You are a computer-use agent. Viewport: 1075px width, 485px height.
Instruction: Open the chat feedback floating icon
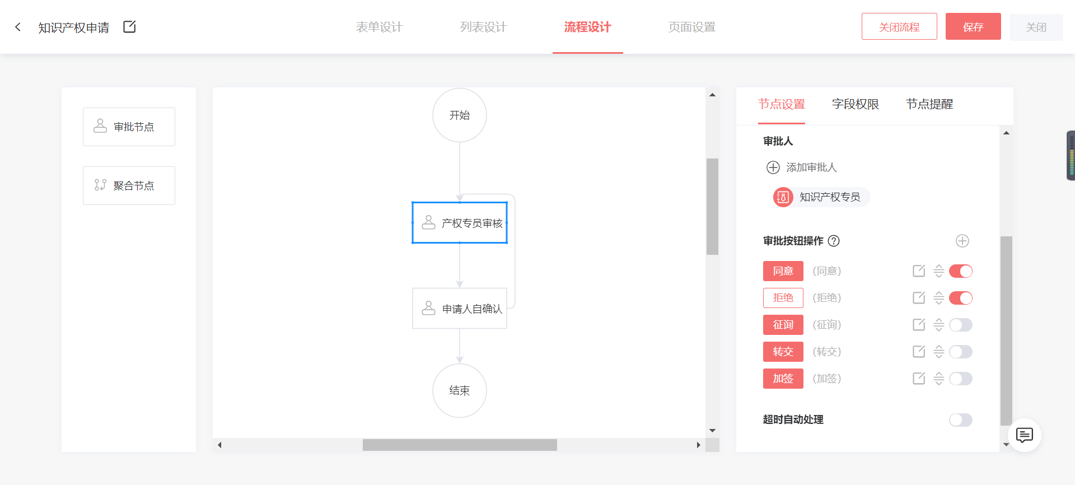tap(1024, 435)
